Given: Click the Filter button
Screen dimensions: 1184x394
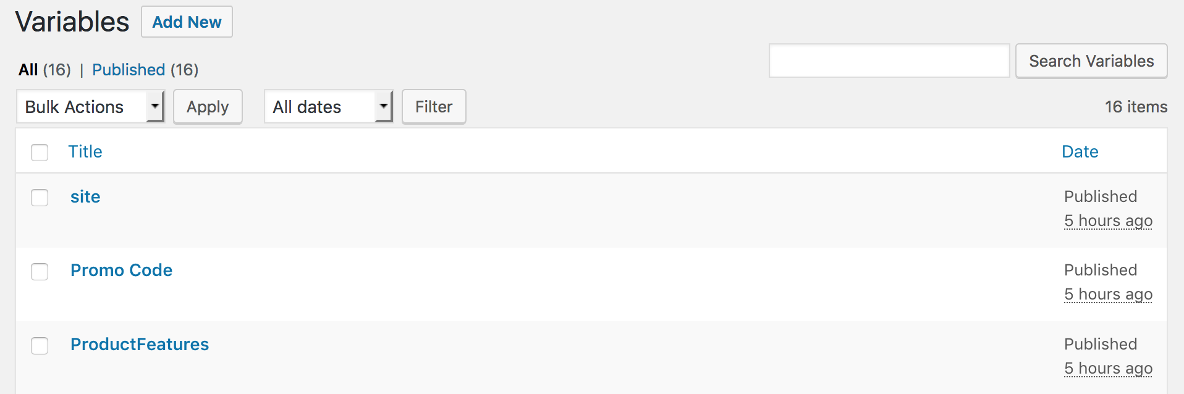Looking at the screenshot, I should (434, 107).
